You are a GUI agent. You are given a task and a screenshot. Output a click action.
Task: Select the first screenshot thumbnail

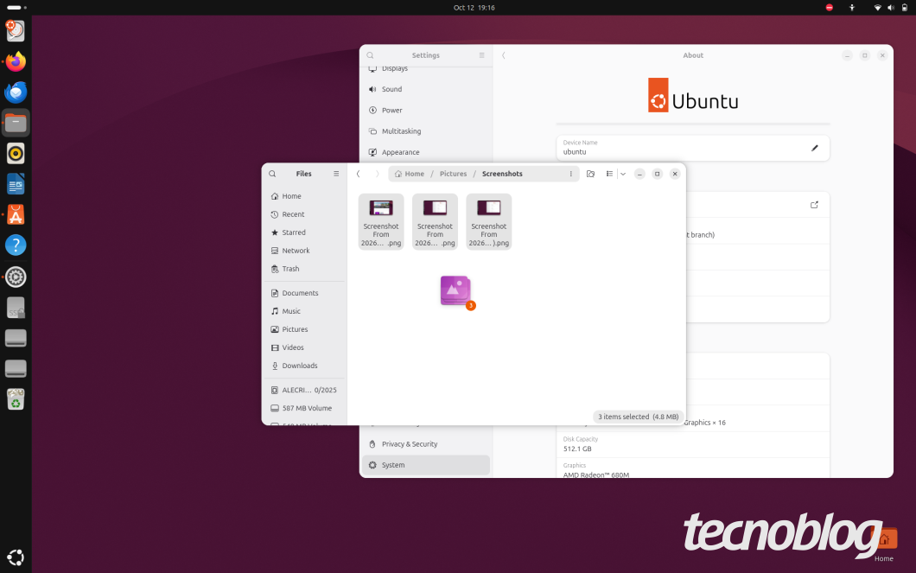(x=381, y=222)
